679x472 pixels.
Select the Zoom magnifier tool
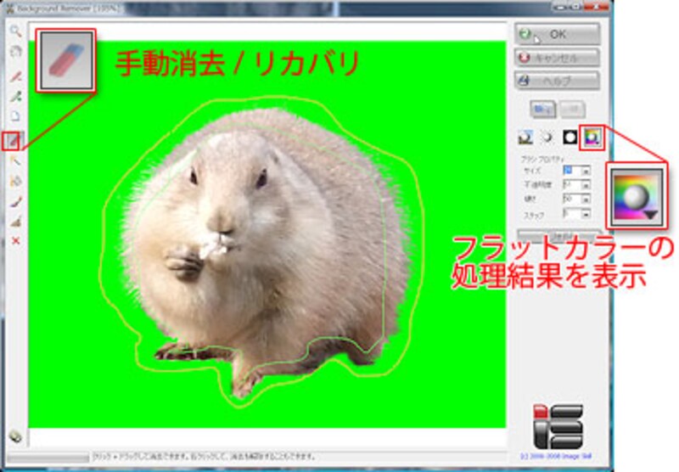coord(14,31)
